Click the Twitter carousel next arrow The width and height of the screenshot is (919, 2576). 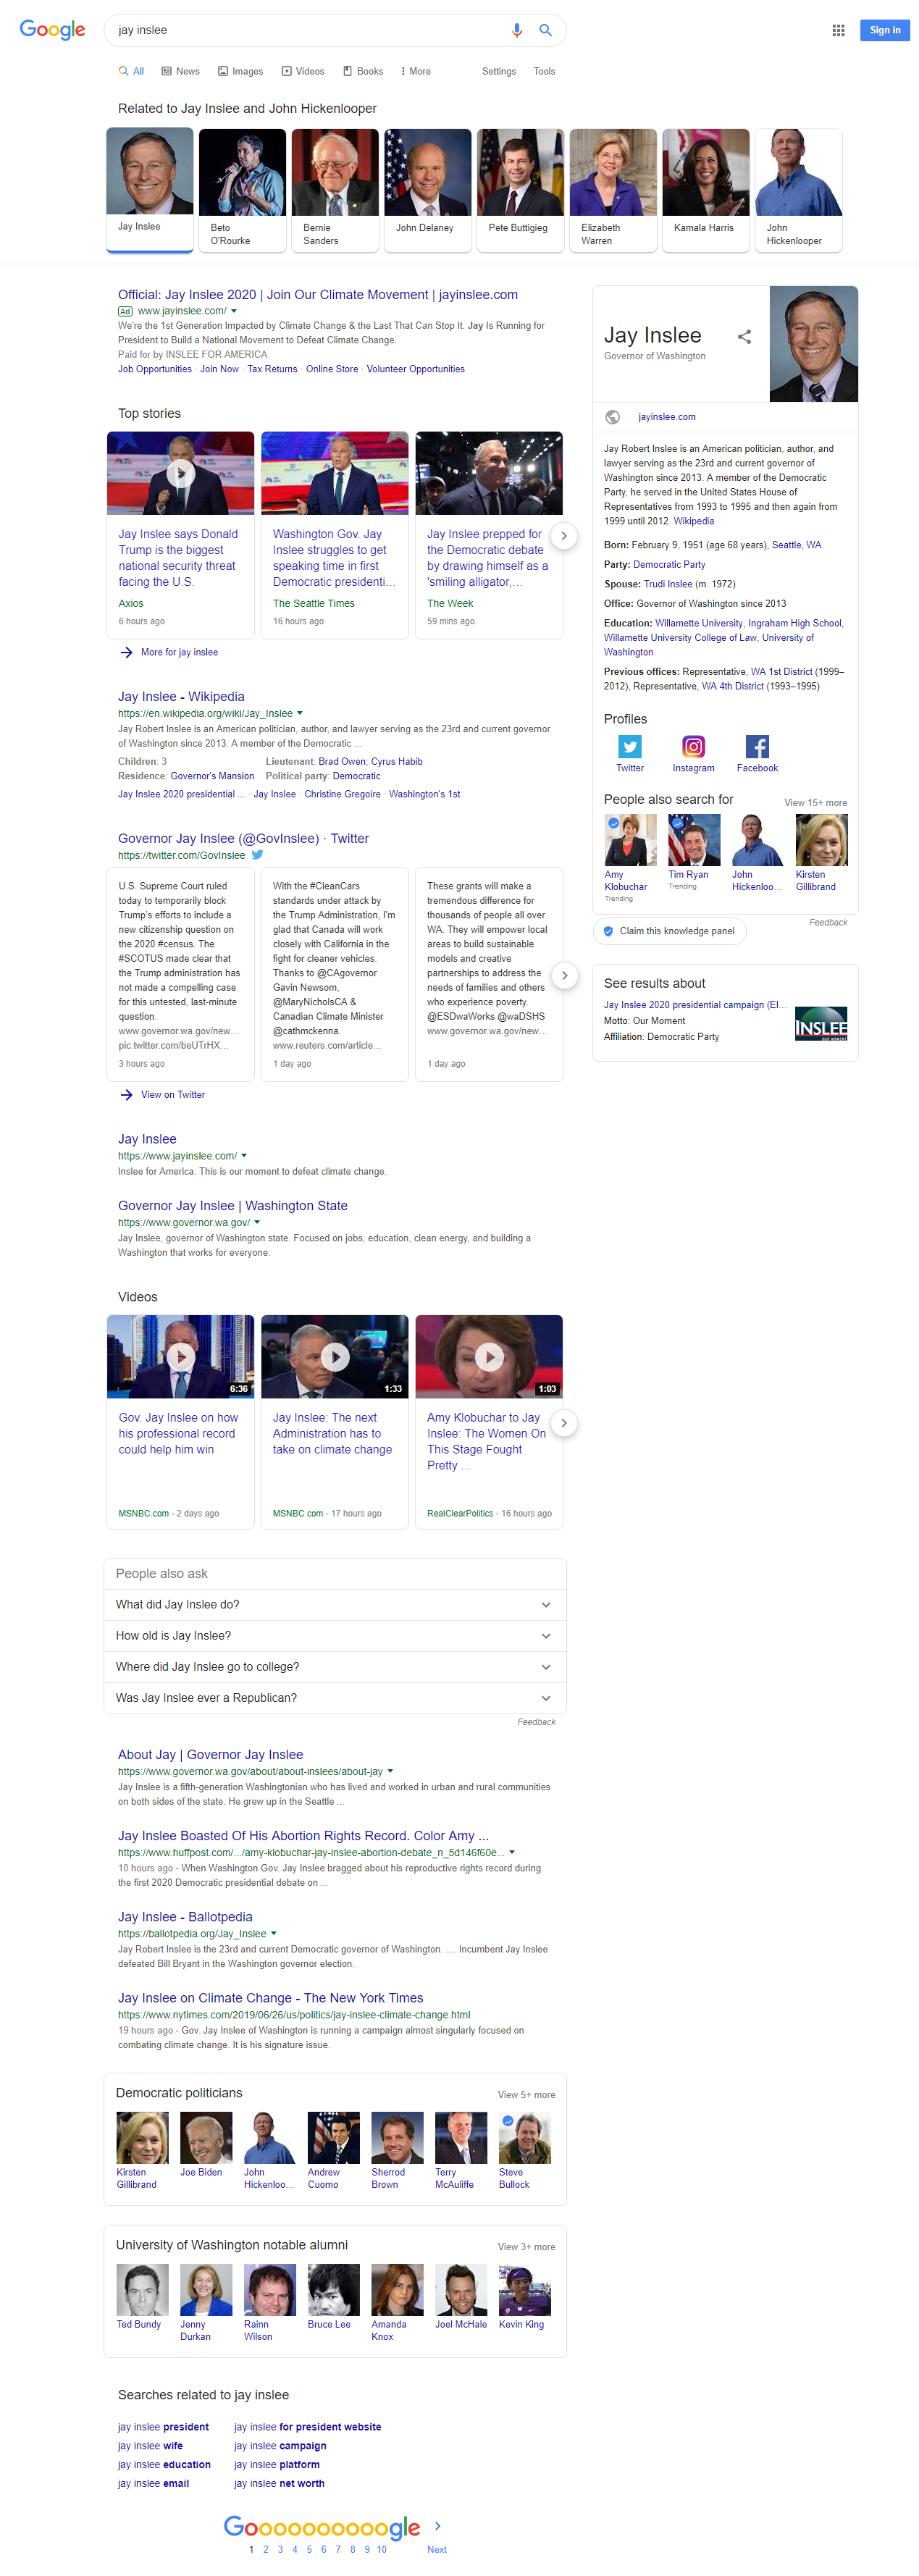[564, 975]
